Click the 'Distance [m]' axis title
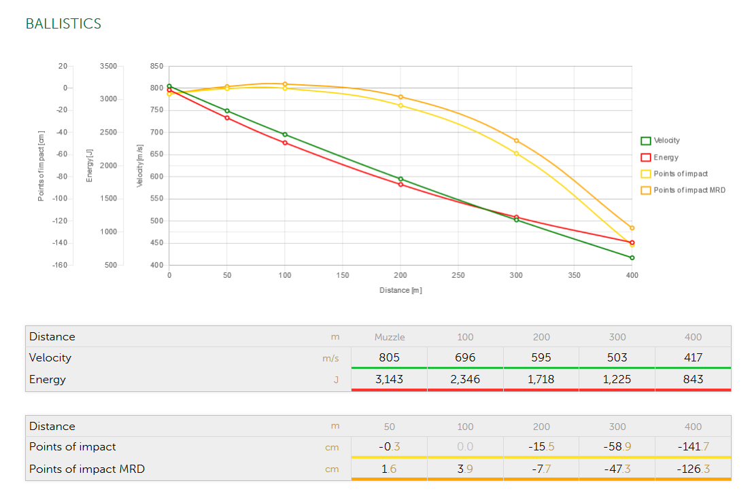 [x=400, y=290]
